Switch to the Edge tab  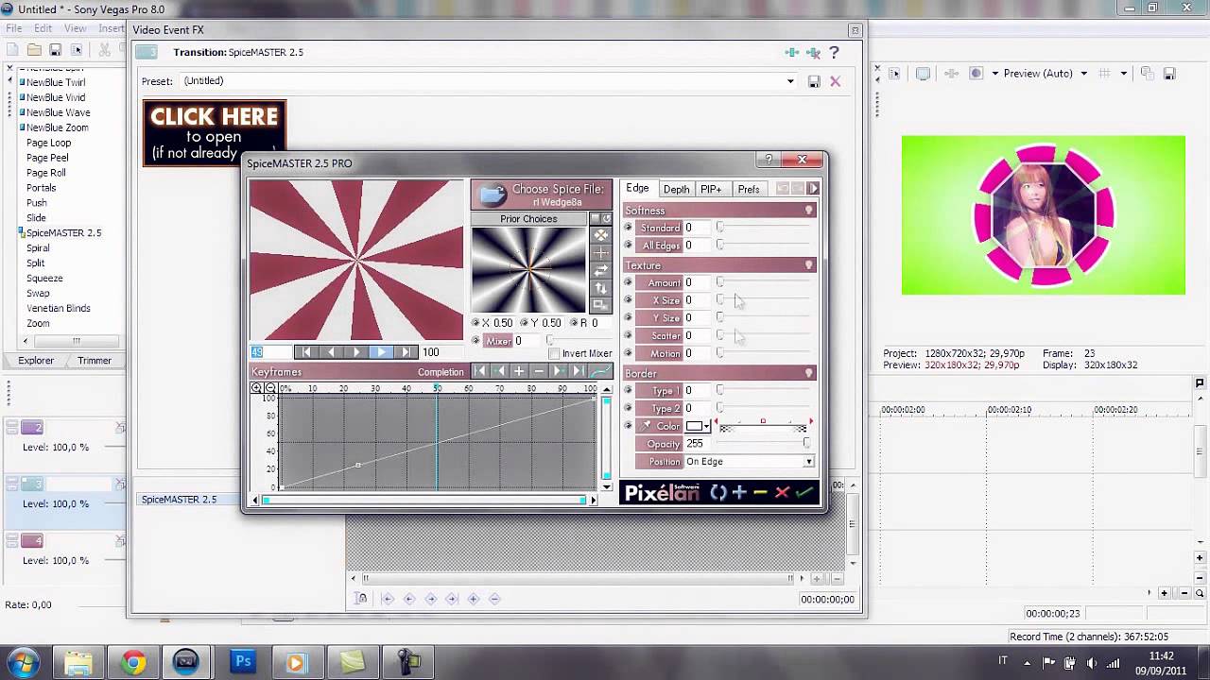[637, 189]
